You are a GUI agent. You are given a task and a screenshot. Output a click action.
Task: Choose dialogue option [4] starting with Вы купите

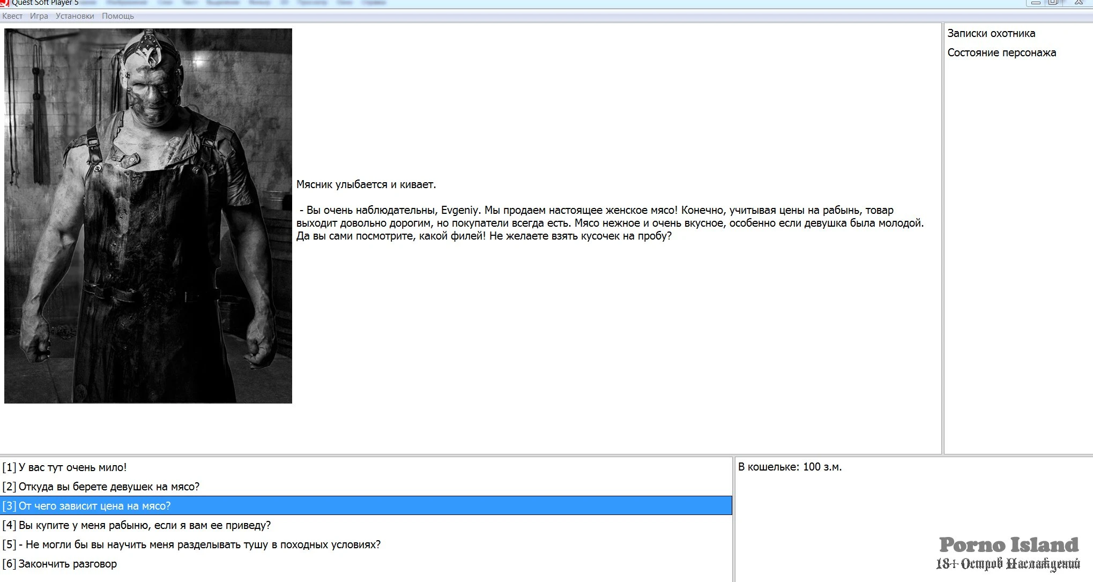137,525
